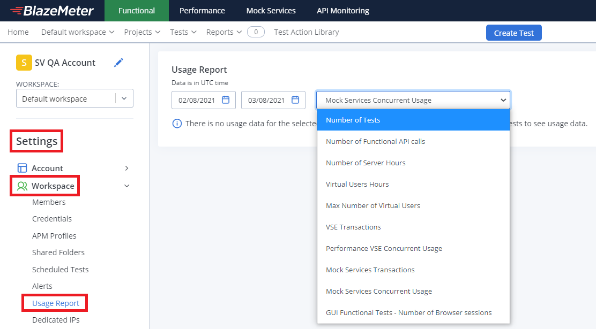Switch to the Performance tab

(202, 11)
